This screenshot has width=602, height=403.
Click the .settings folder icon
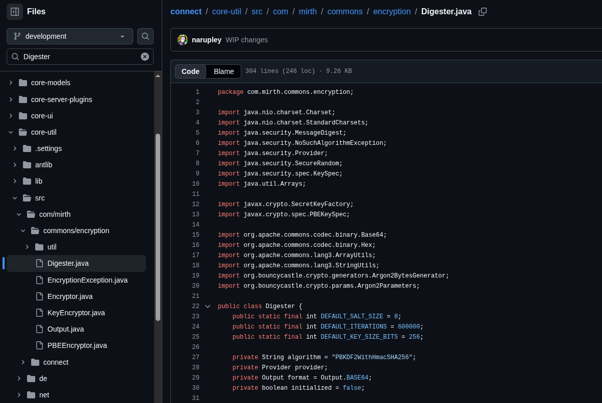pyautogui.click(x=27, y=148)
